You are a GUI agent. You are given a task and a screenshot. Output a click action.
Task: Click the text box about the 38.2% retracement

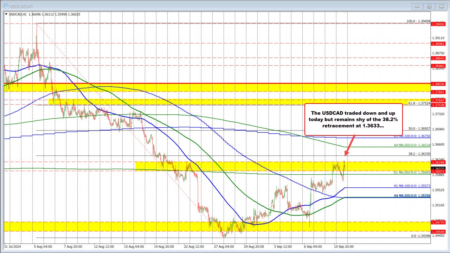tap(354, 119)
